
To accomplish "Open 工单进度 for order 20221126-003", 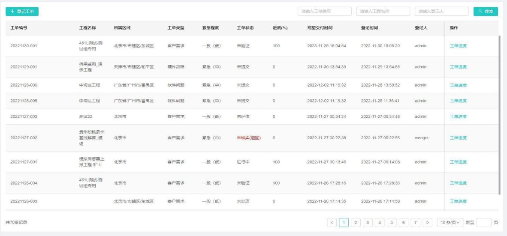I will (458, 201).
